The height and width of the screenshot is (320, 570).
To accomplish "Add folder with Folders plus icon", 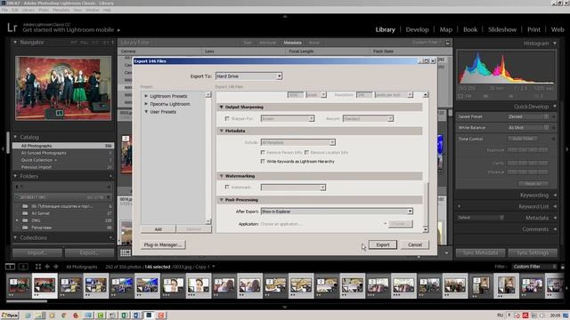I will tap(110, 176).
